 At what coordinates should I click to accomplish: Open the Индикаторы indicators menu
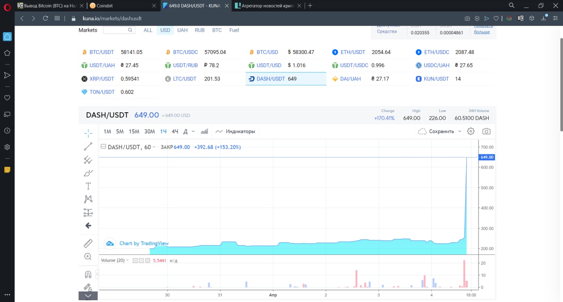click(235, 131)
